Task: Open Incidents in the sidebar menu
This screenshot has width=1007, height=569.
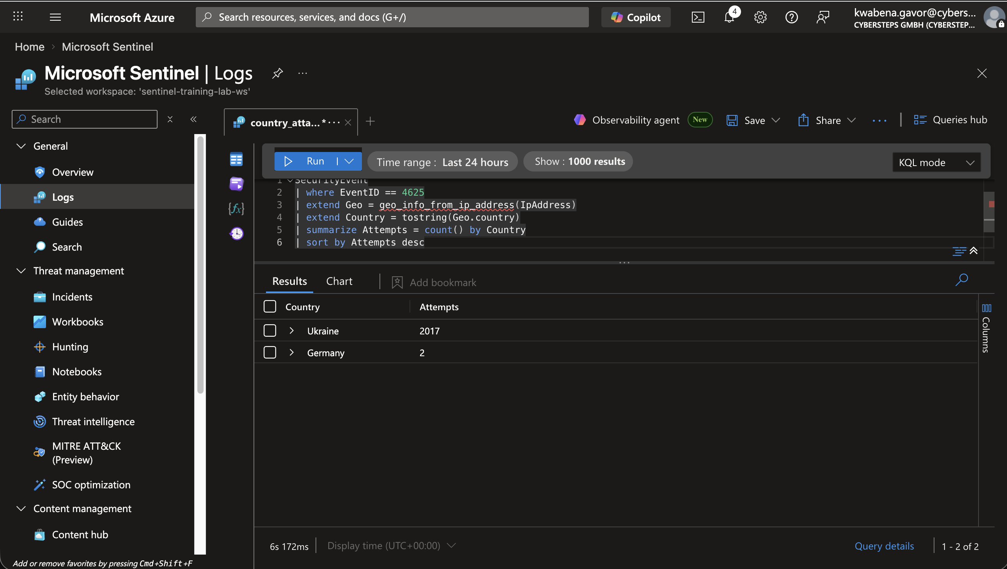Action: point(72,297)
